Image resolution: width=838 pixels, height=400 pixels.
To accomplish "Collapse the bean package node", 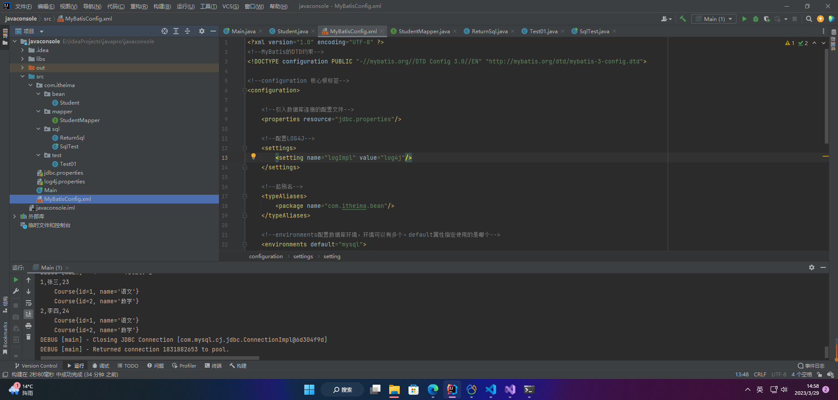I will click(39, 94).
